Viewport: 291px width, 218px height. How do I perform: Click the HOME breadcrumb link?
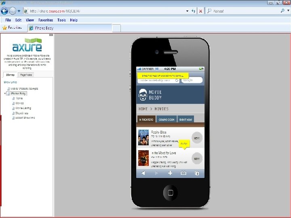tap(143, 109)
